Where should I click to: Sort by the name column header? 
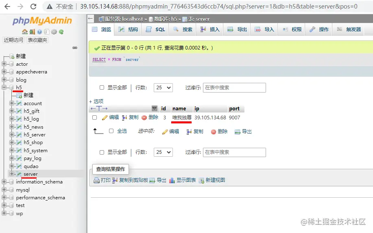[179, 108]
